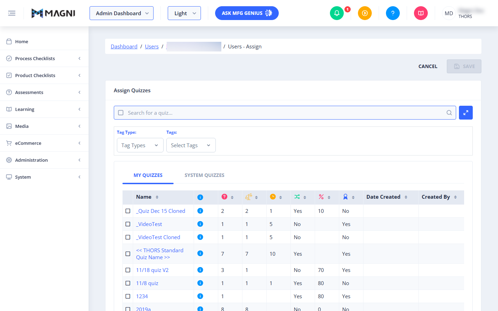Click the CANCEL button
498x311 pixels.
(428, 66)
